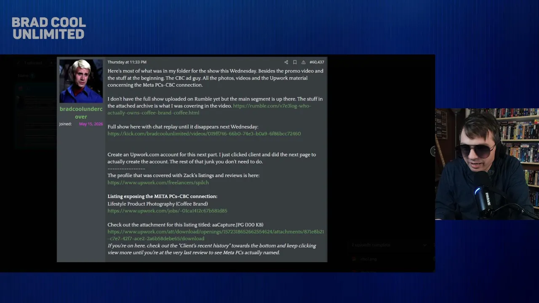The image size is (539, 303).
Task: Follow the kick.com bradcoolunlimited videos link
Action: coord(204,134)
